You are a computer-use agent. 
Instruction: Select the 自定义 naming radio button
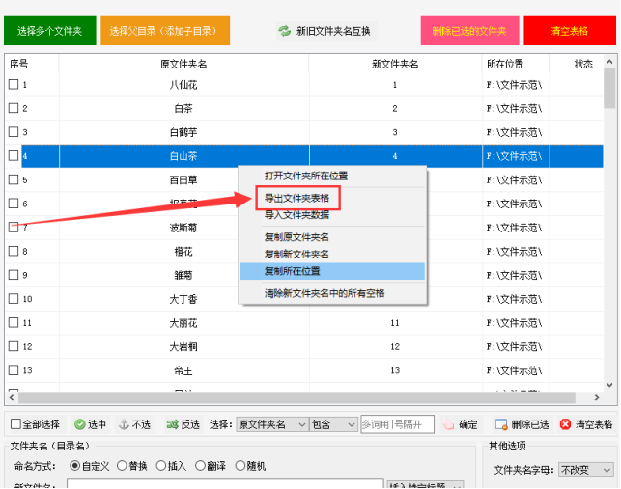tap(74, 466)
